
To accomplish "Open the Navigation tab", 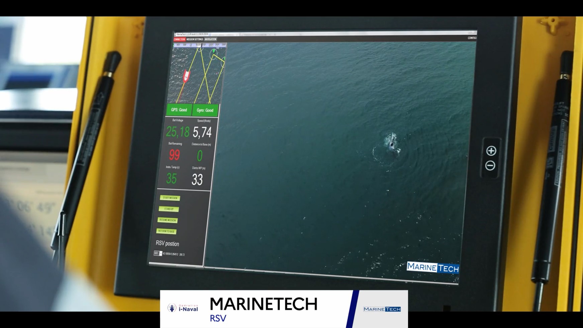I will (210, 39).
